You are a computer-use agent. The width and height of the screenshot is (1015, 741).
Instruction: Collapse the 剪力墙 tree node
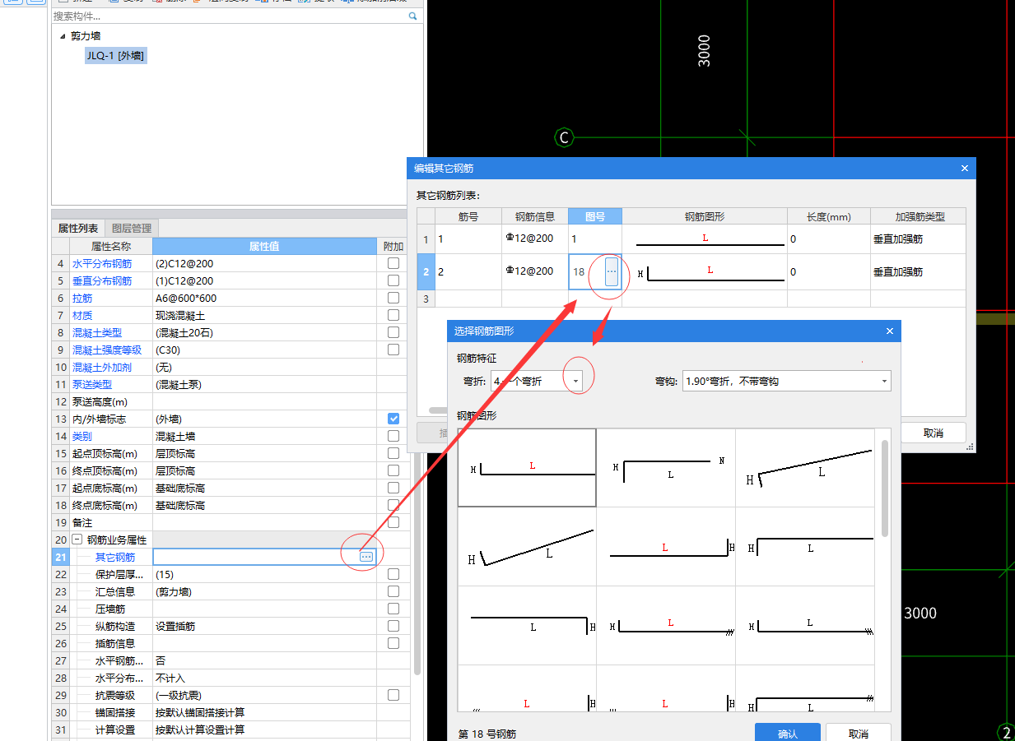(x=63, y=36)
